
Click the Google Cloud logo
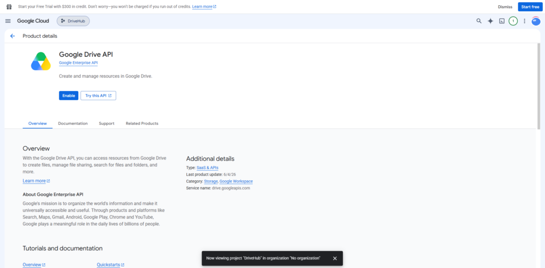pos(33,21)
